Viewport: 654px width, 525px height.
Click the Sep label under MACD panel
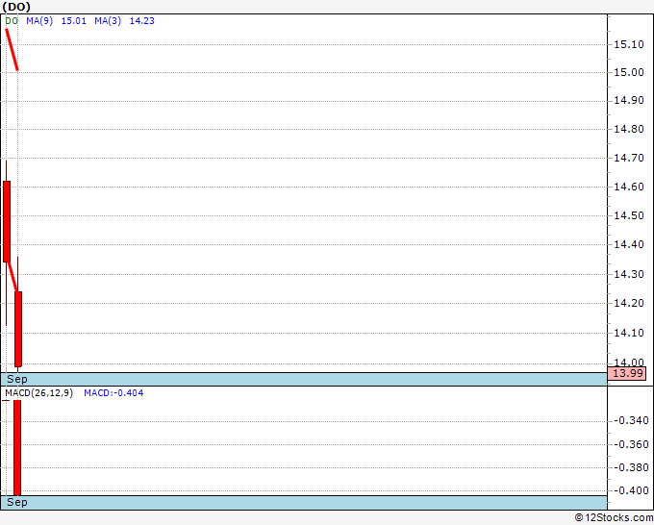coord(17,502)
